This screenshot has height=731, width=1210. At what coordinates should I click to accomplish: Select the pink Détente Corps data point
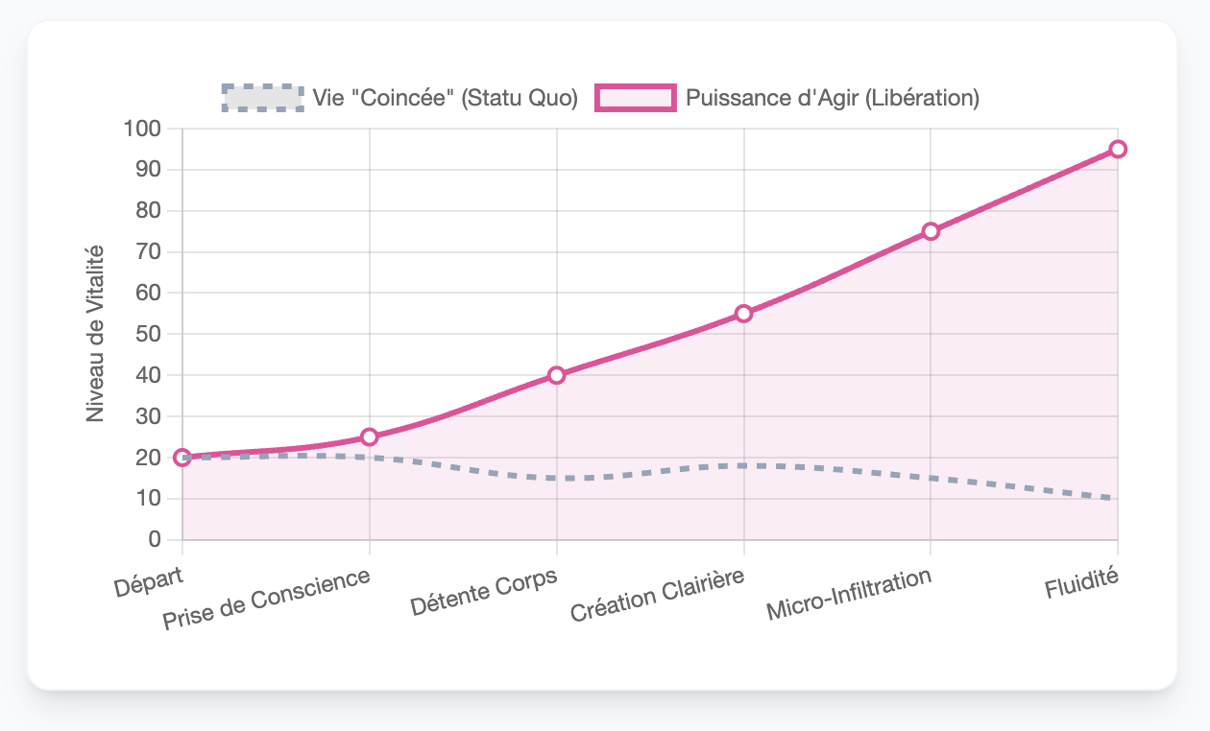click(x=557, y=375)
